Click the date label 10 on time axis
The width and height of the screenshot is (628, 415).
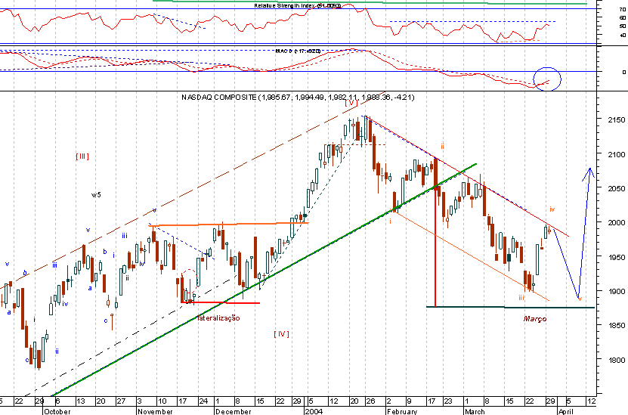pyautogui.click(x=162, y=401)
